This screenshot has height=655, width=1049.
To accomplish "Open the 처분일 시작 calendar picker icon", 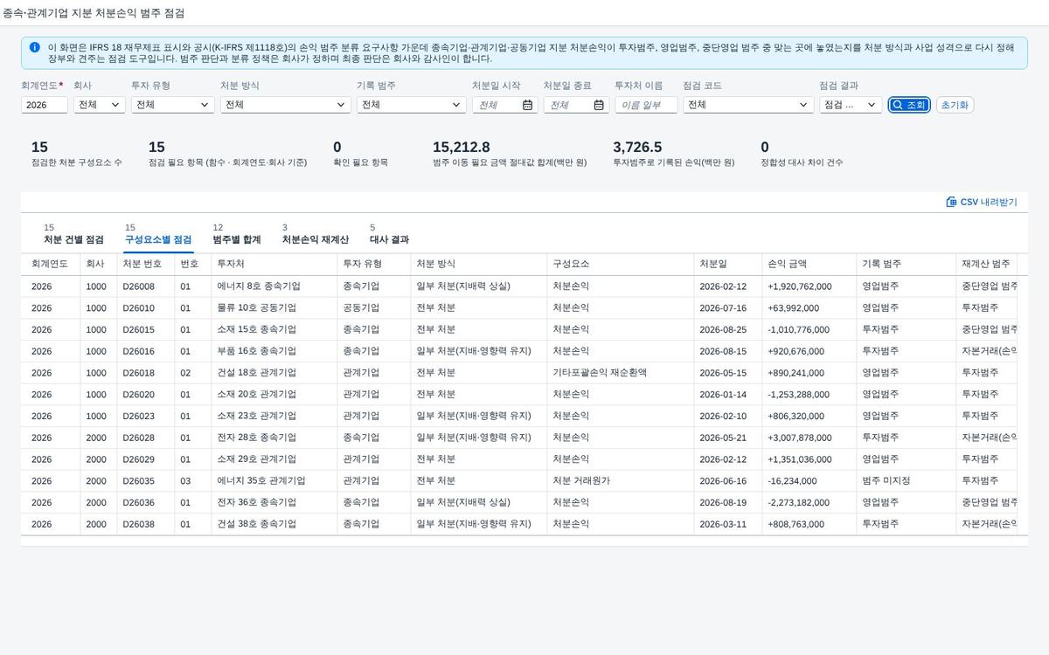I will (x=527, y=105).
